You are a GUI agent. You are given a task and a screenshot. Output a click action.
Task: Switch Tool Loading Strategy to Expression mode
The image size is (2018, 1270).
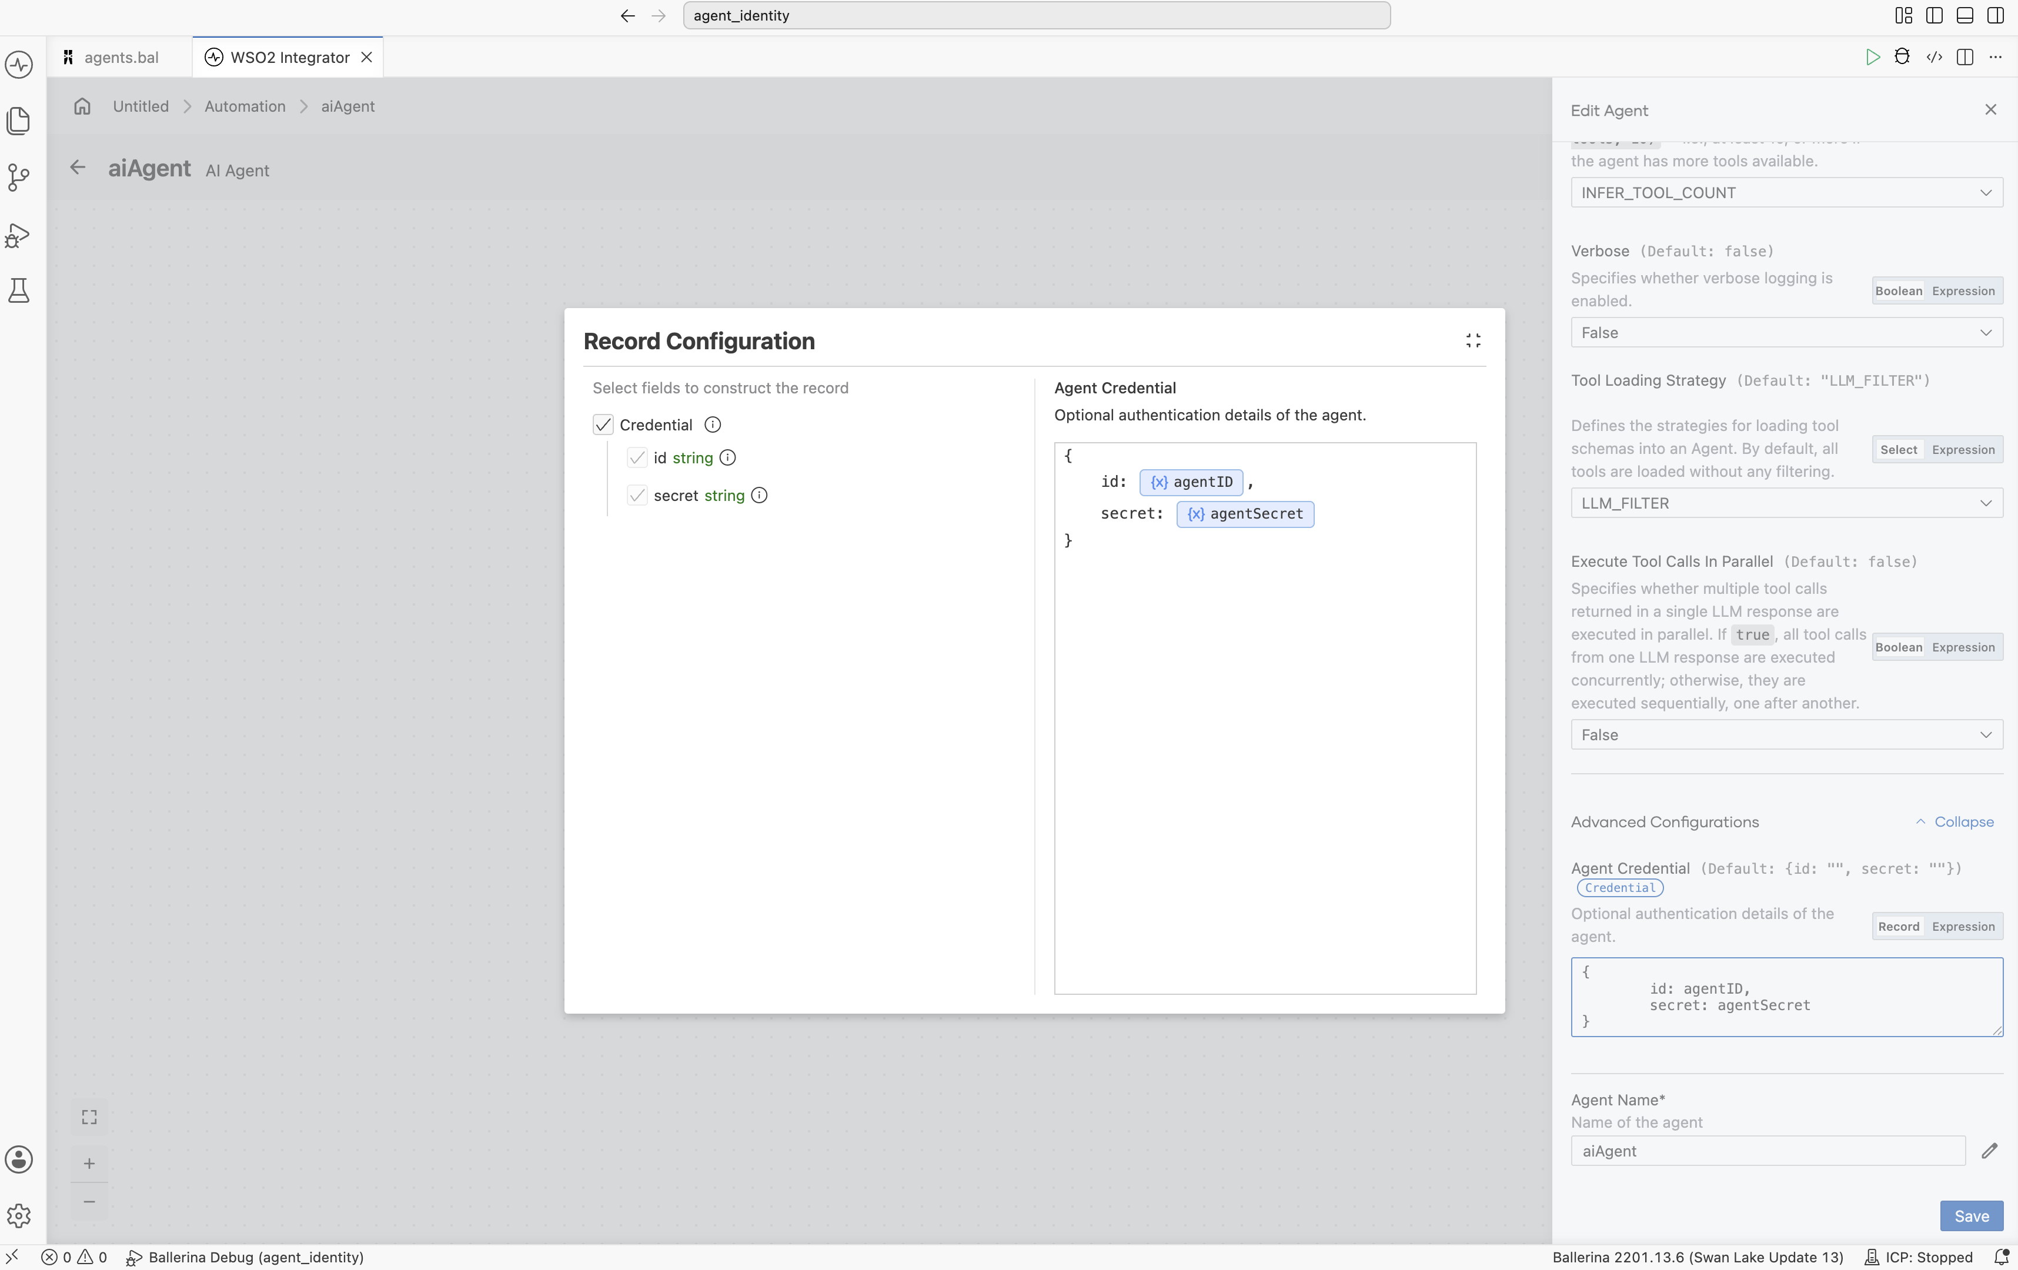pyautogui.click(x=1963, y=450)
